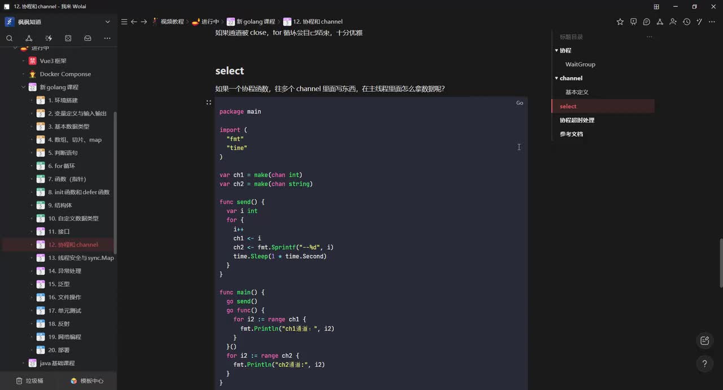
Task: Open the edit note button at right edge
Action: click(704, 340)
